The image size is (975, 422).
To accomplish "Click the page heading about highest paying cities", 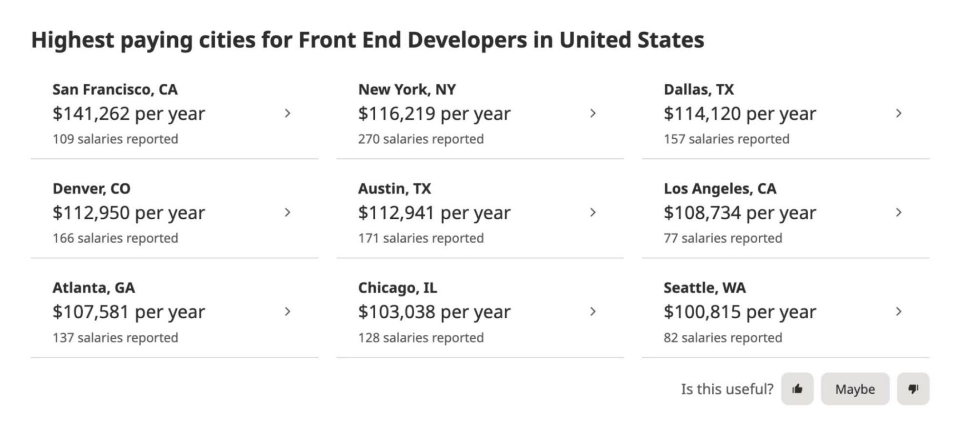I will tap(368, 39).
